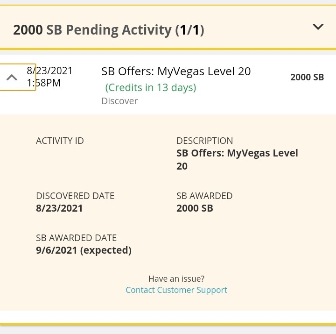Click the green Credits in 13 days text

click(150, 87)
